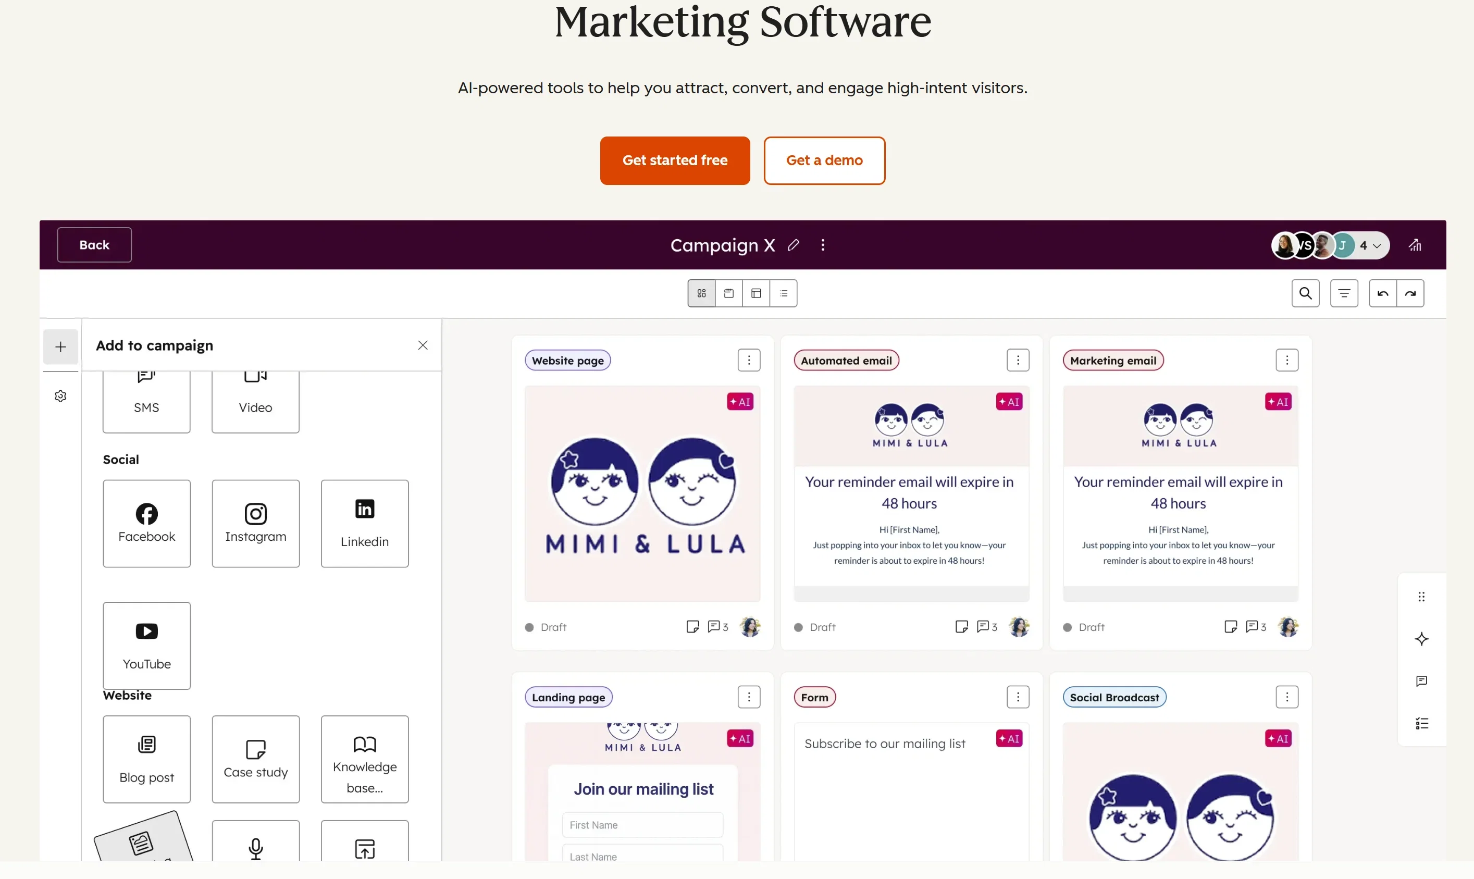Viewport: 1474px width, 879px height.
Task: Click note icon on Marketing email card
Action: point(1230,627)
